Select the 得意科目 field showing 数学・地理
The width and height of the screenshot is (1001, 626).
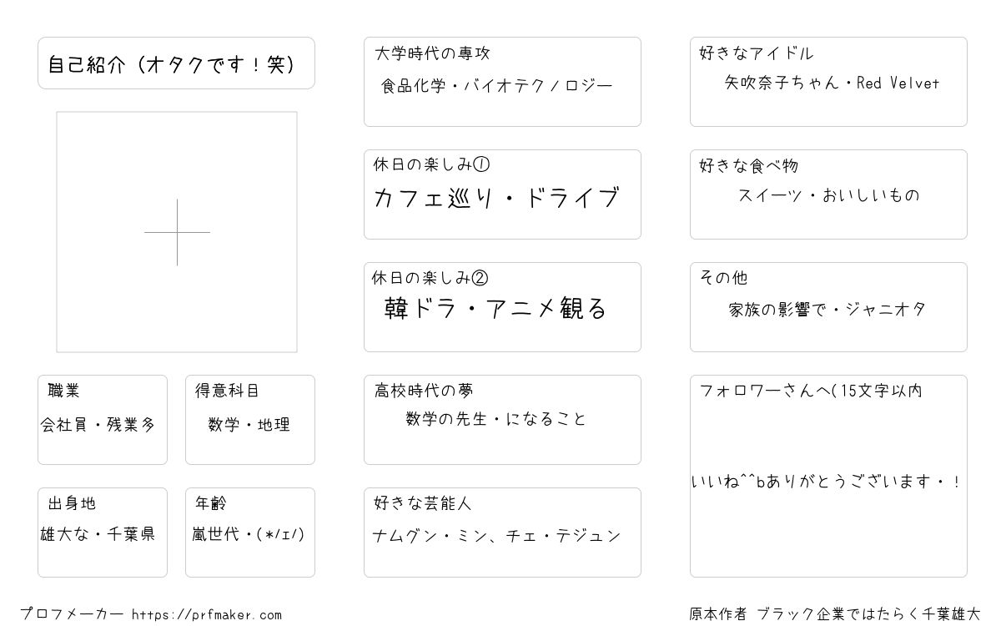(250, 420)
